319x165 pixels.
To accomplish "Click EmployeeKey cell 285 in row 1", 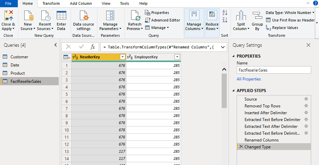I will coord(153,65).
